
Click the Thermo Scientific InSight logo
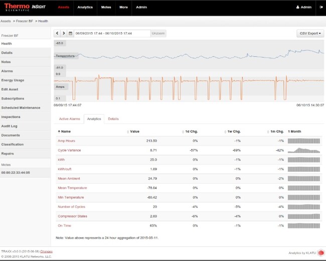[25, 8]
